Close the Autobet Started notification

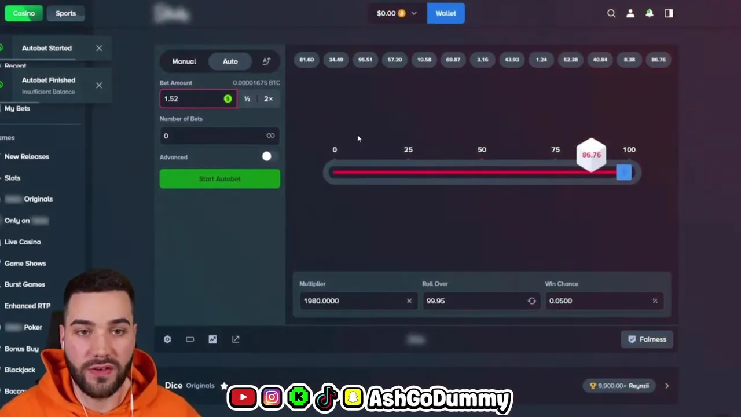(99, 48)
